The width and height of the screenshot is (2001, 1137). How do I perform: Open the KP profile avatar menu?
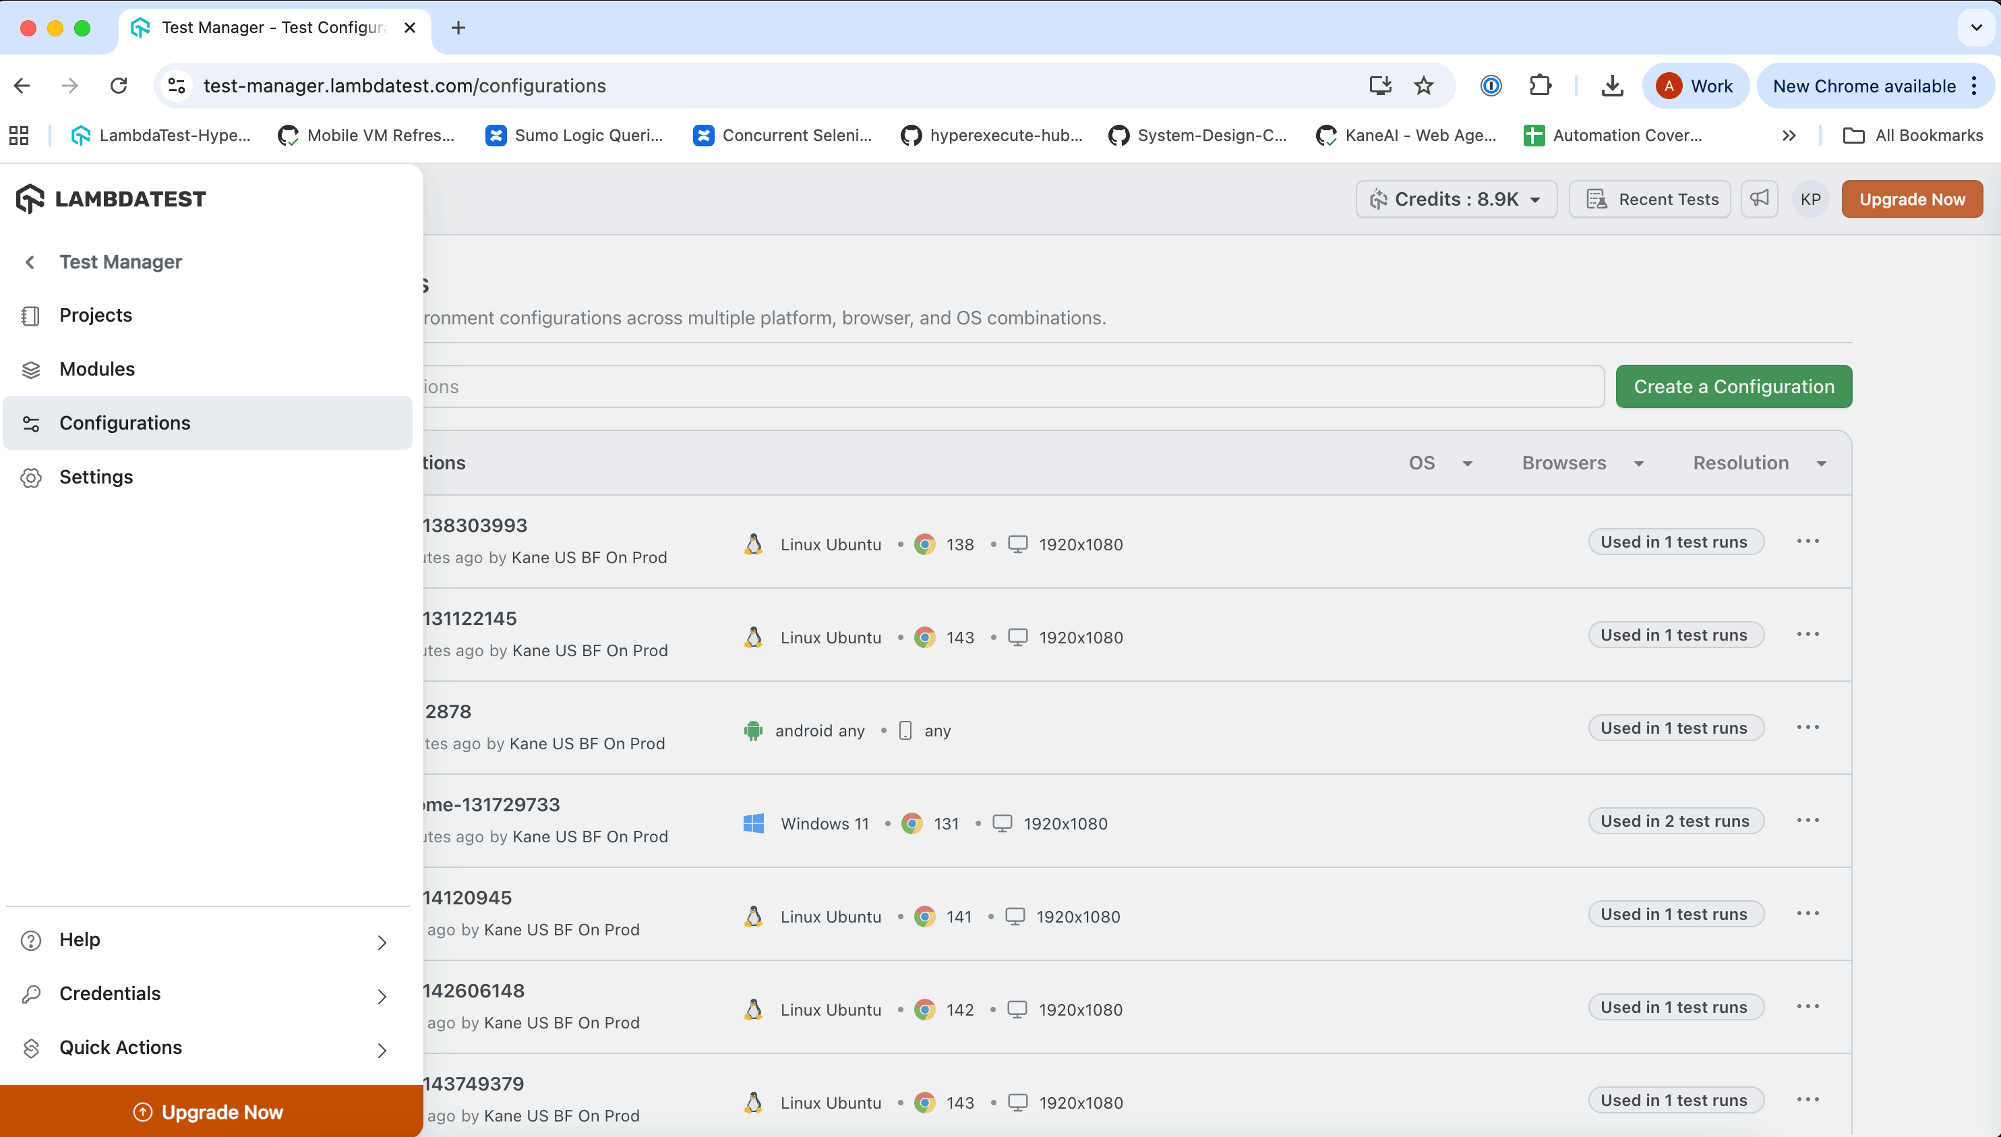click(1810, 198)
